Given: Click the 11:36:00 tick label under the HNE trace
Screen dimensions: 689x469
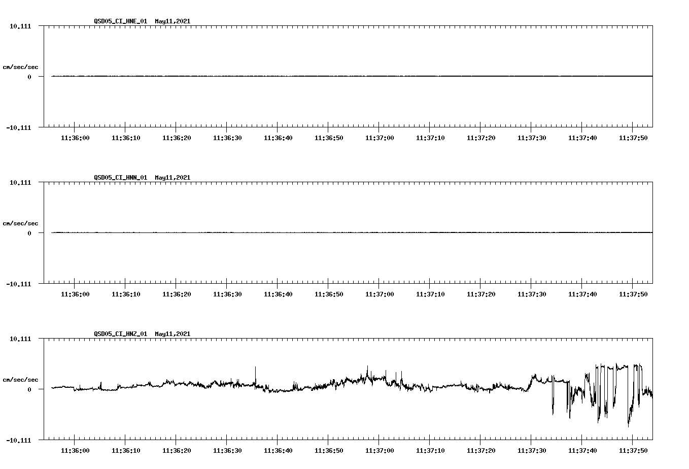Looking at the screenshot, I should coord(75,138).
